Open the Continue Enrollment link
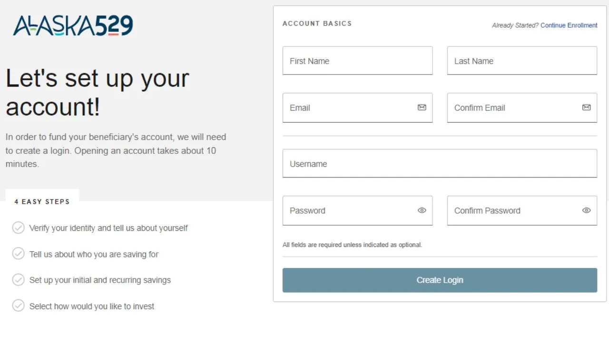Screen dimensions: 609x342 (x=569, y=26)
